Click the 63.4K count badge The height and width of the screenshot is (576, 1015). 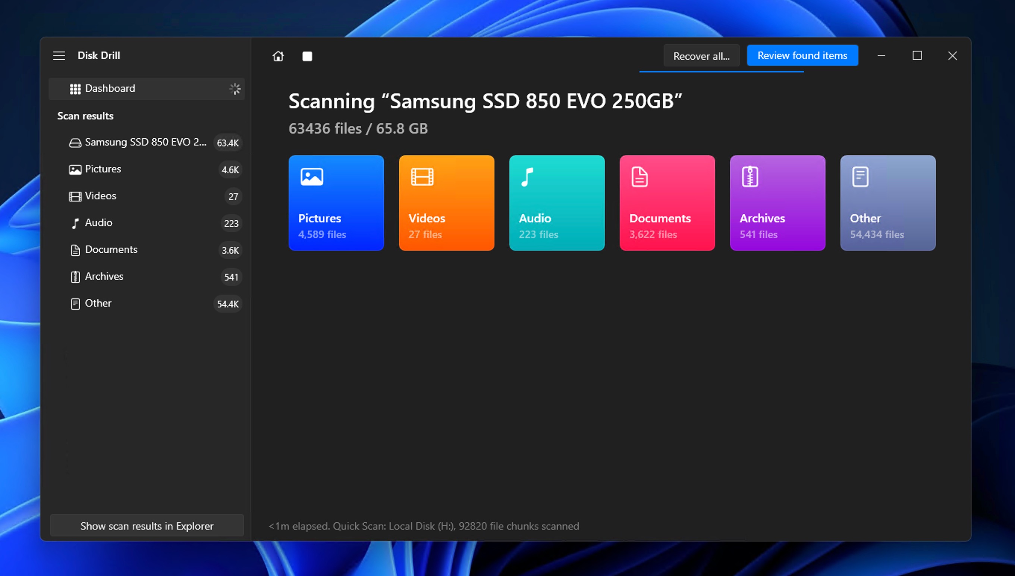click(228, 143)
